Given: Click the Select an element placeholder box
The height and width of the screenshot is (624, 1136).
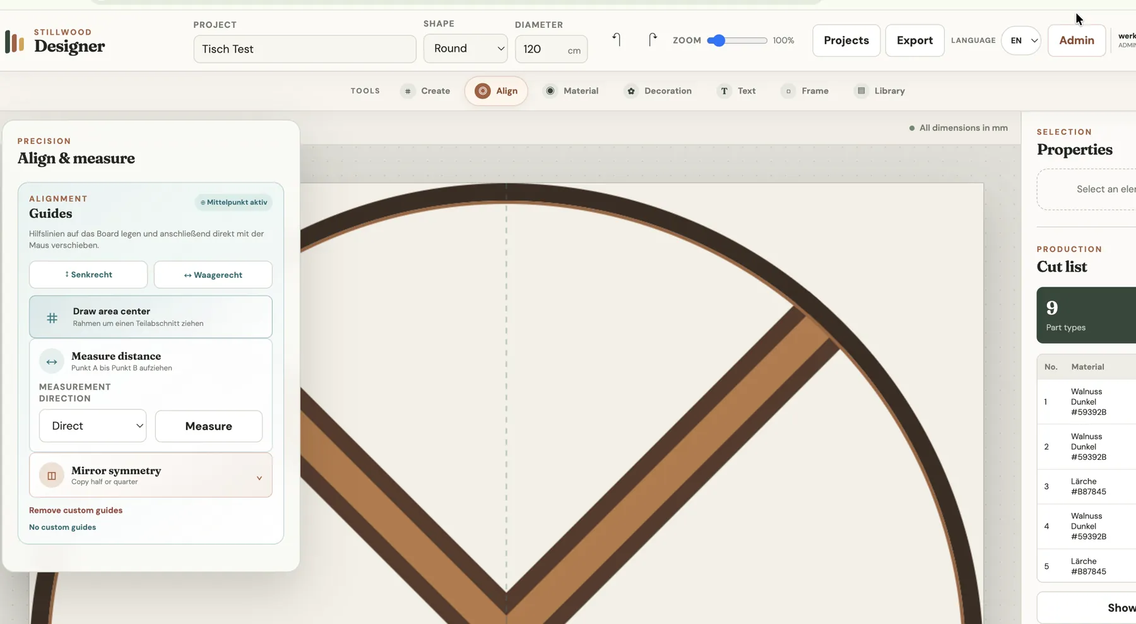Looking at the screenshot, I should point(1086,189).
